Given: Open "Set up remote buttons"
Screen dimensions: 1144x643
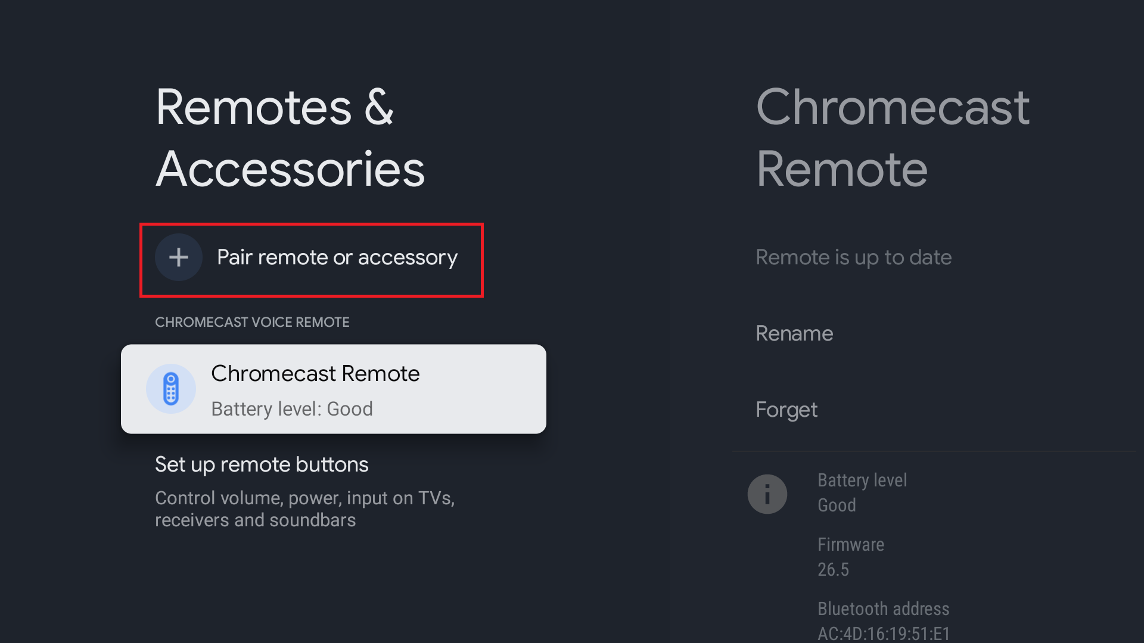Looking at the screenshot, I should 262,464.
